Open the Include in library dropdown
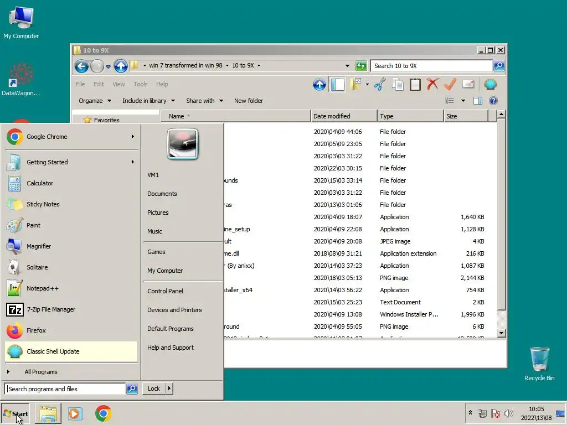 point(148,101)
